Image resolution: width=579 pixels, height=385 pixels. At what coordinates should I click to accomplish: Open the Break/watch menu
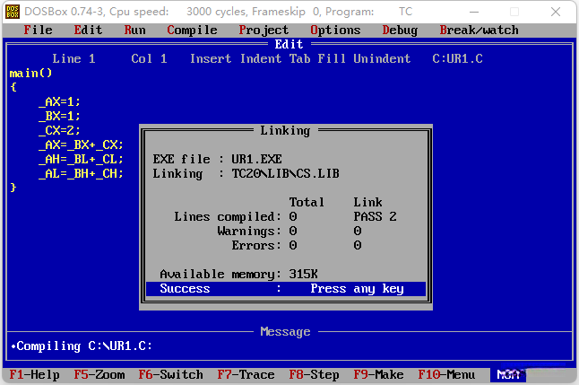tap(479, 30)
